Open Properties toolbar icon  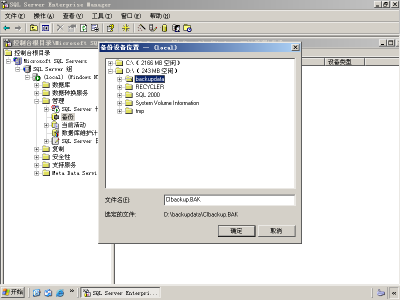[72, 28]
